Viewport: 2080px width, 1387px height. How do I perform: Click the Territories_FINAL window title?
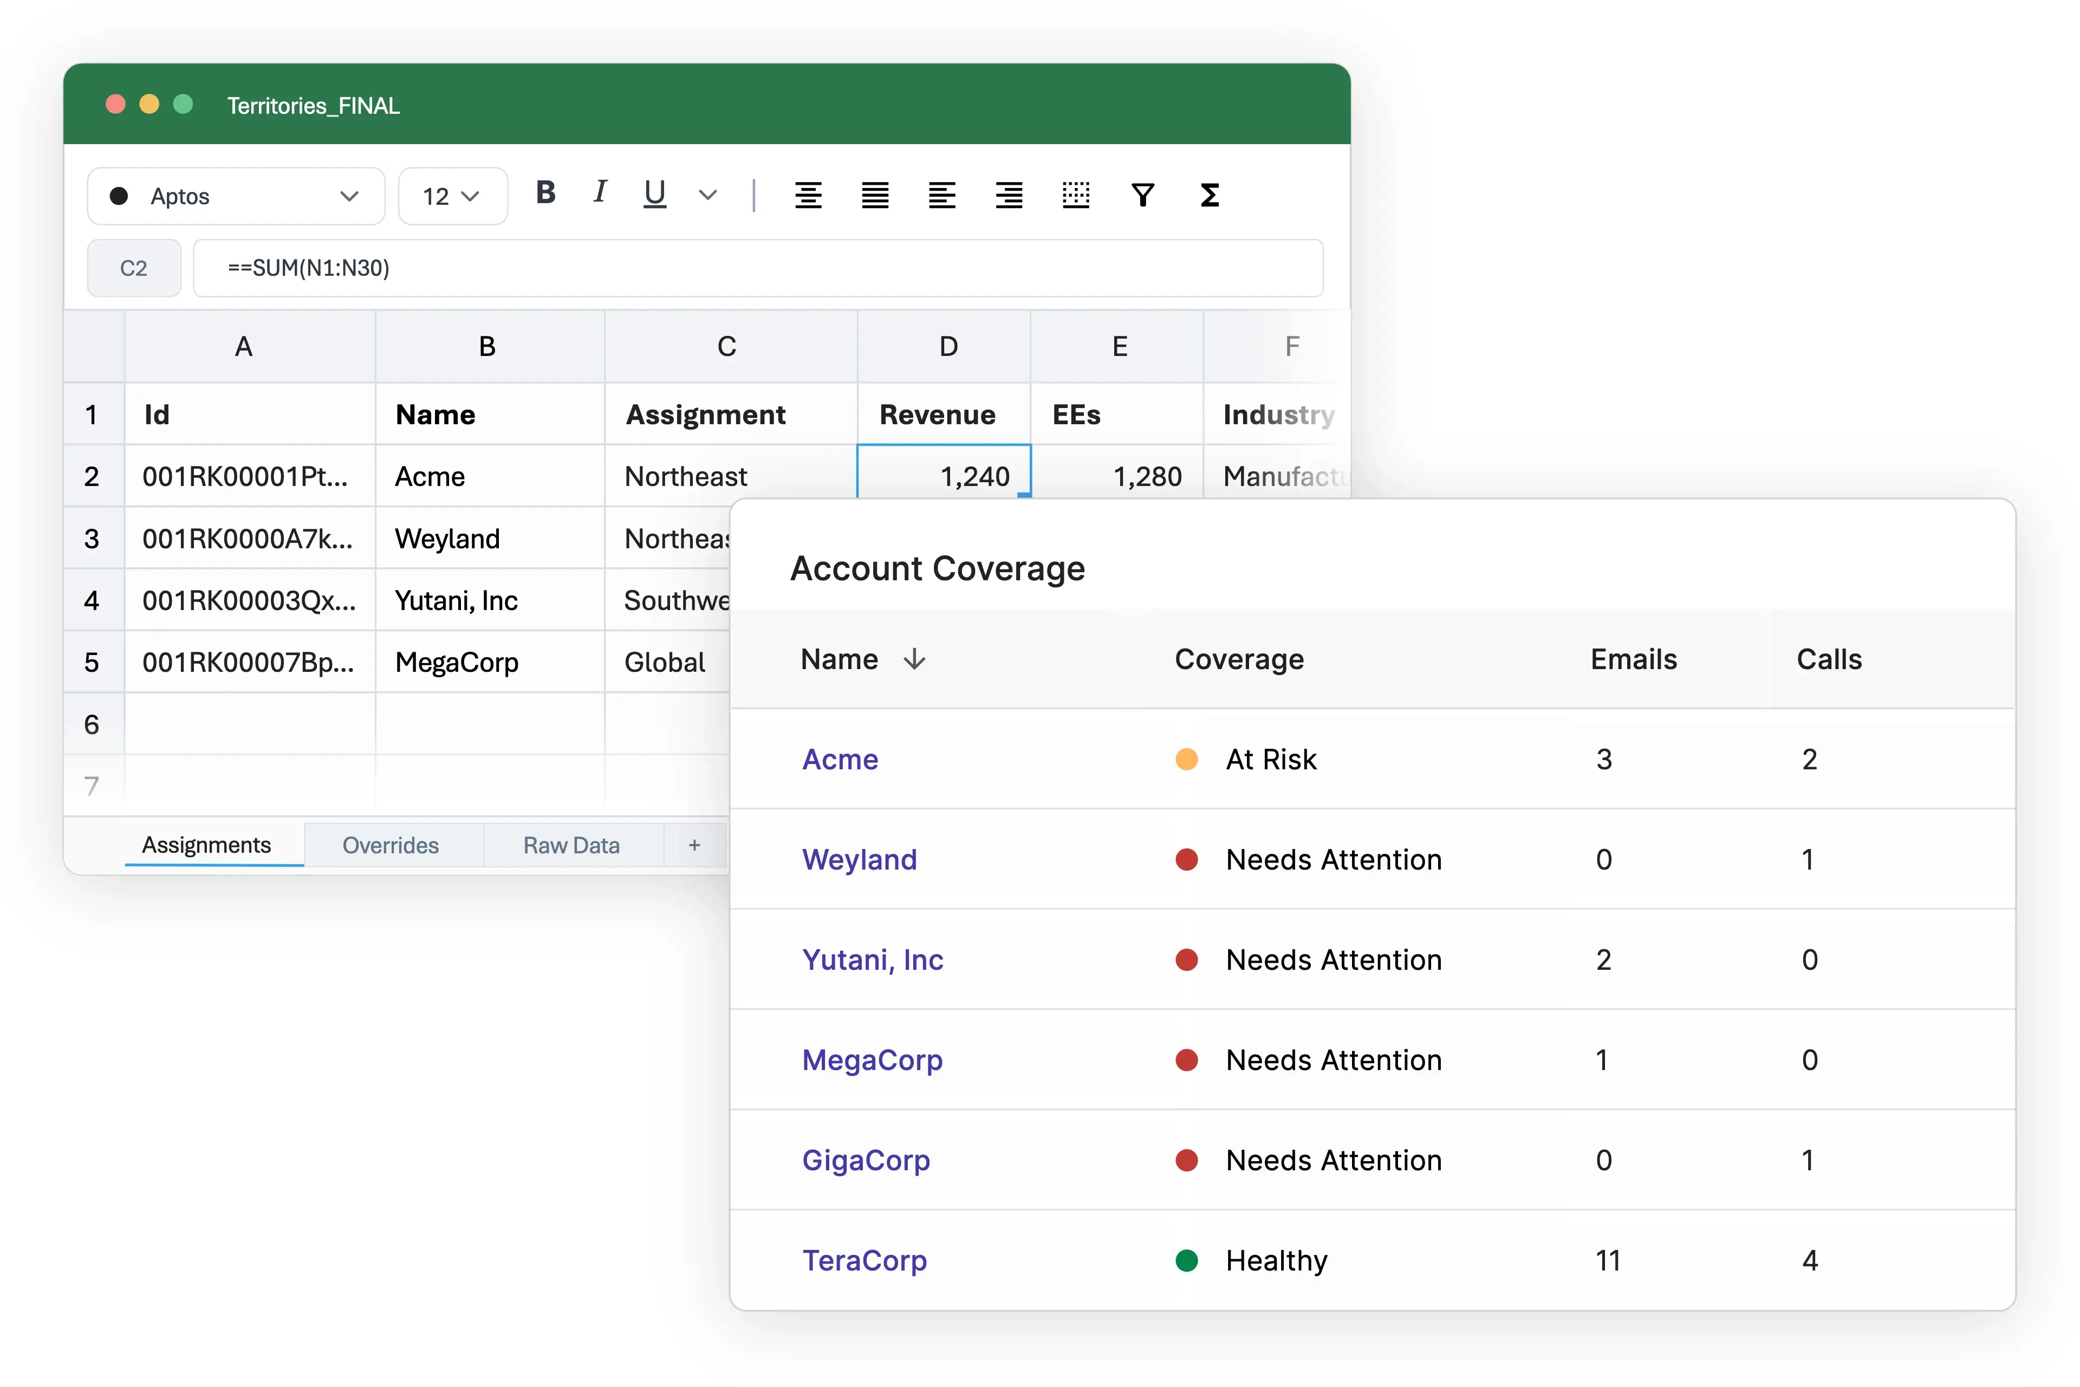click(313, 105)
